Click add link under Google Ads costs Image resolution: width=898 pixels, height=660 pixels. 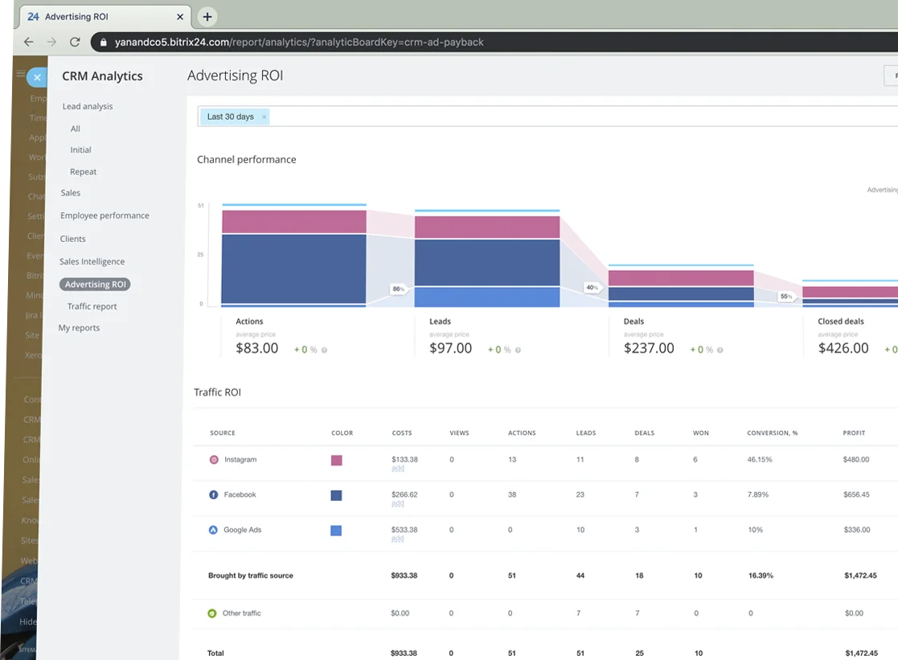(397, 539)
